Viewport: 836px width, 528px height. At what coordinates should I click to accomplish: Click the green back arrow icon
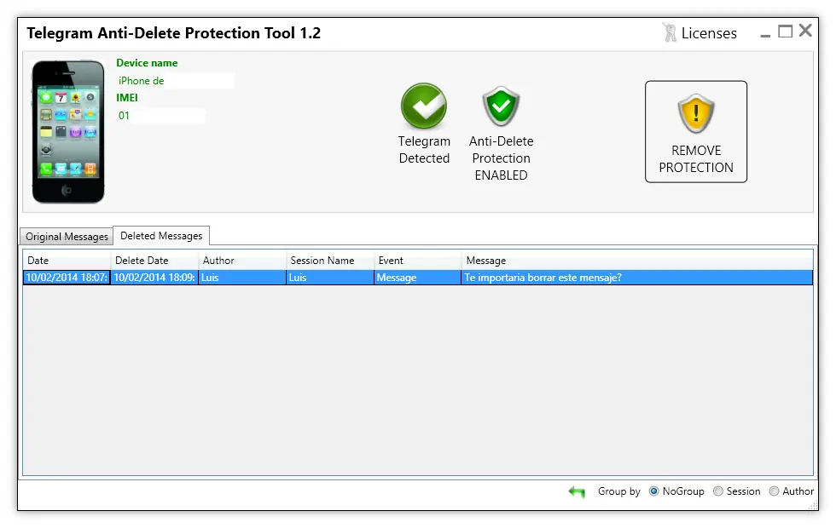(577, 491)
